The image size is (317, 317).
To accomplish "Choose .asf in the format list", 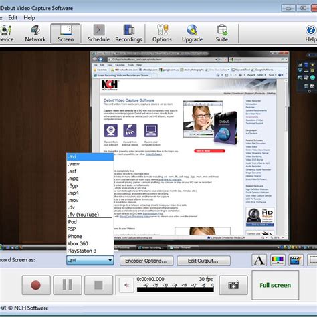I will tap(90, 171).
